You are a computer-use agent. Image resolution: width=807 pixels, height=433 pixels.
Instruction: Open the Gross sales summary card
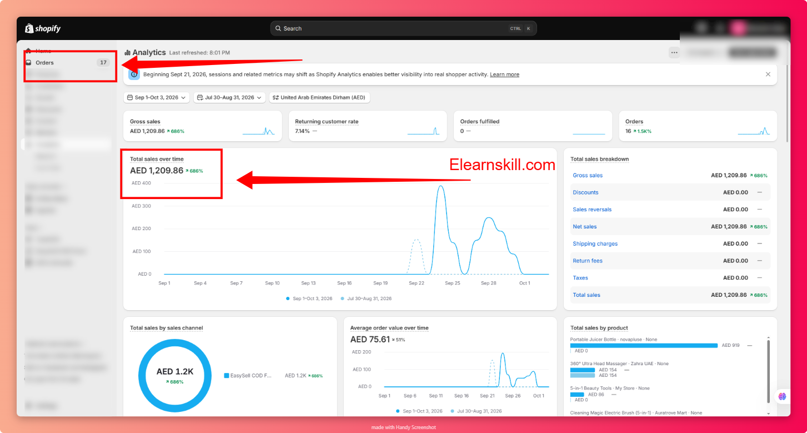point(202,126)
